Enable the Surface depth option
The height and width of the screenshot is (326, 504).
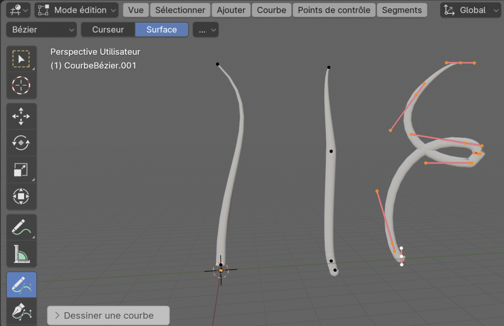tap(161, 30)
